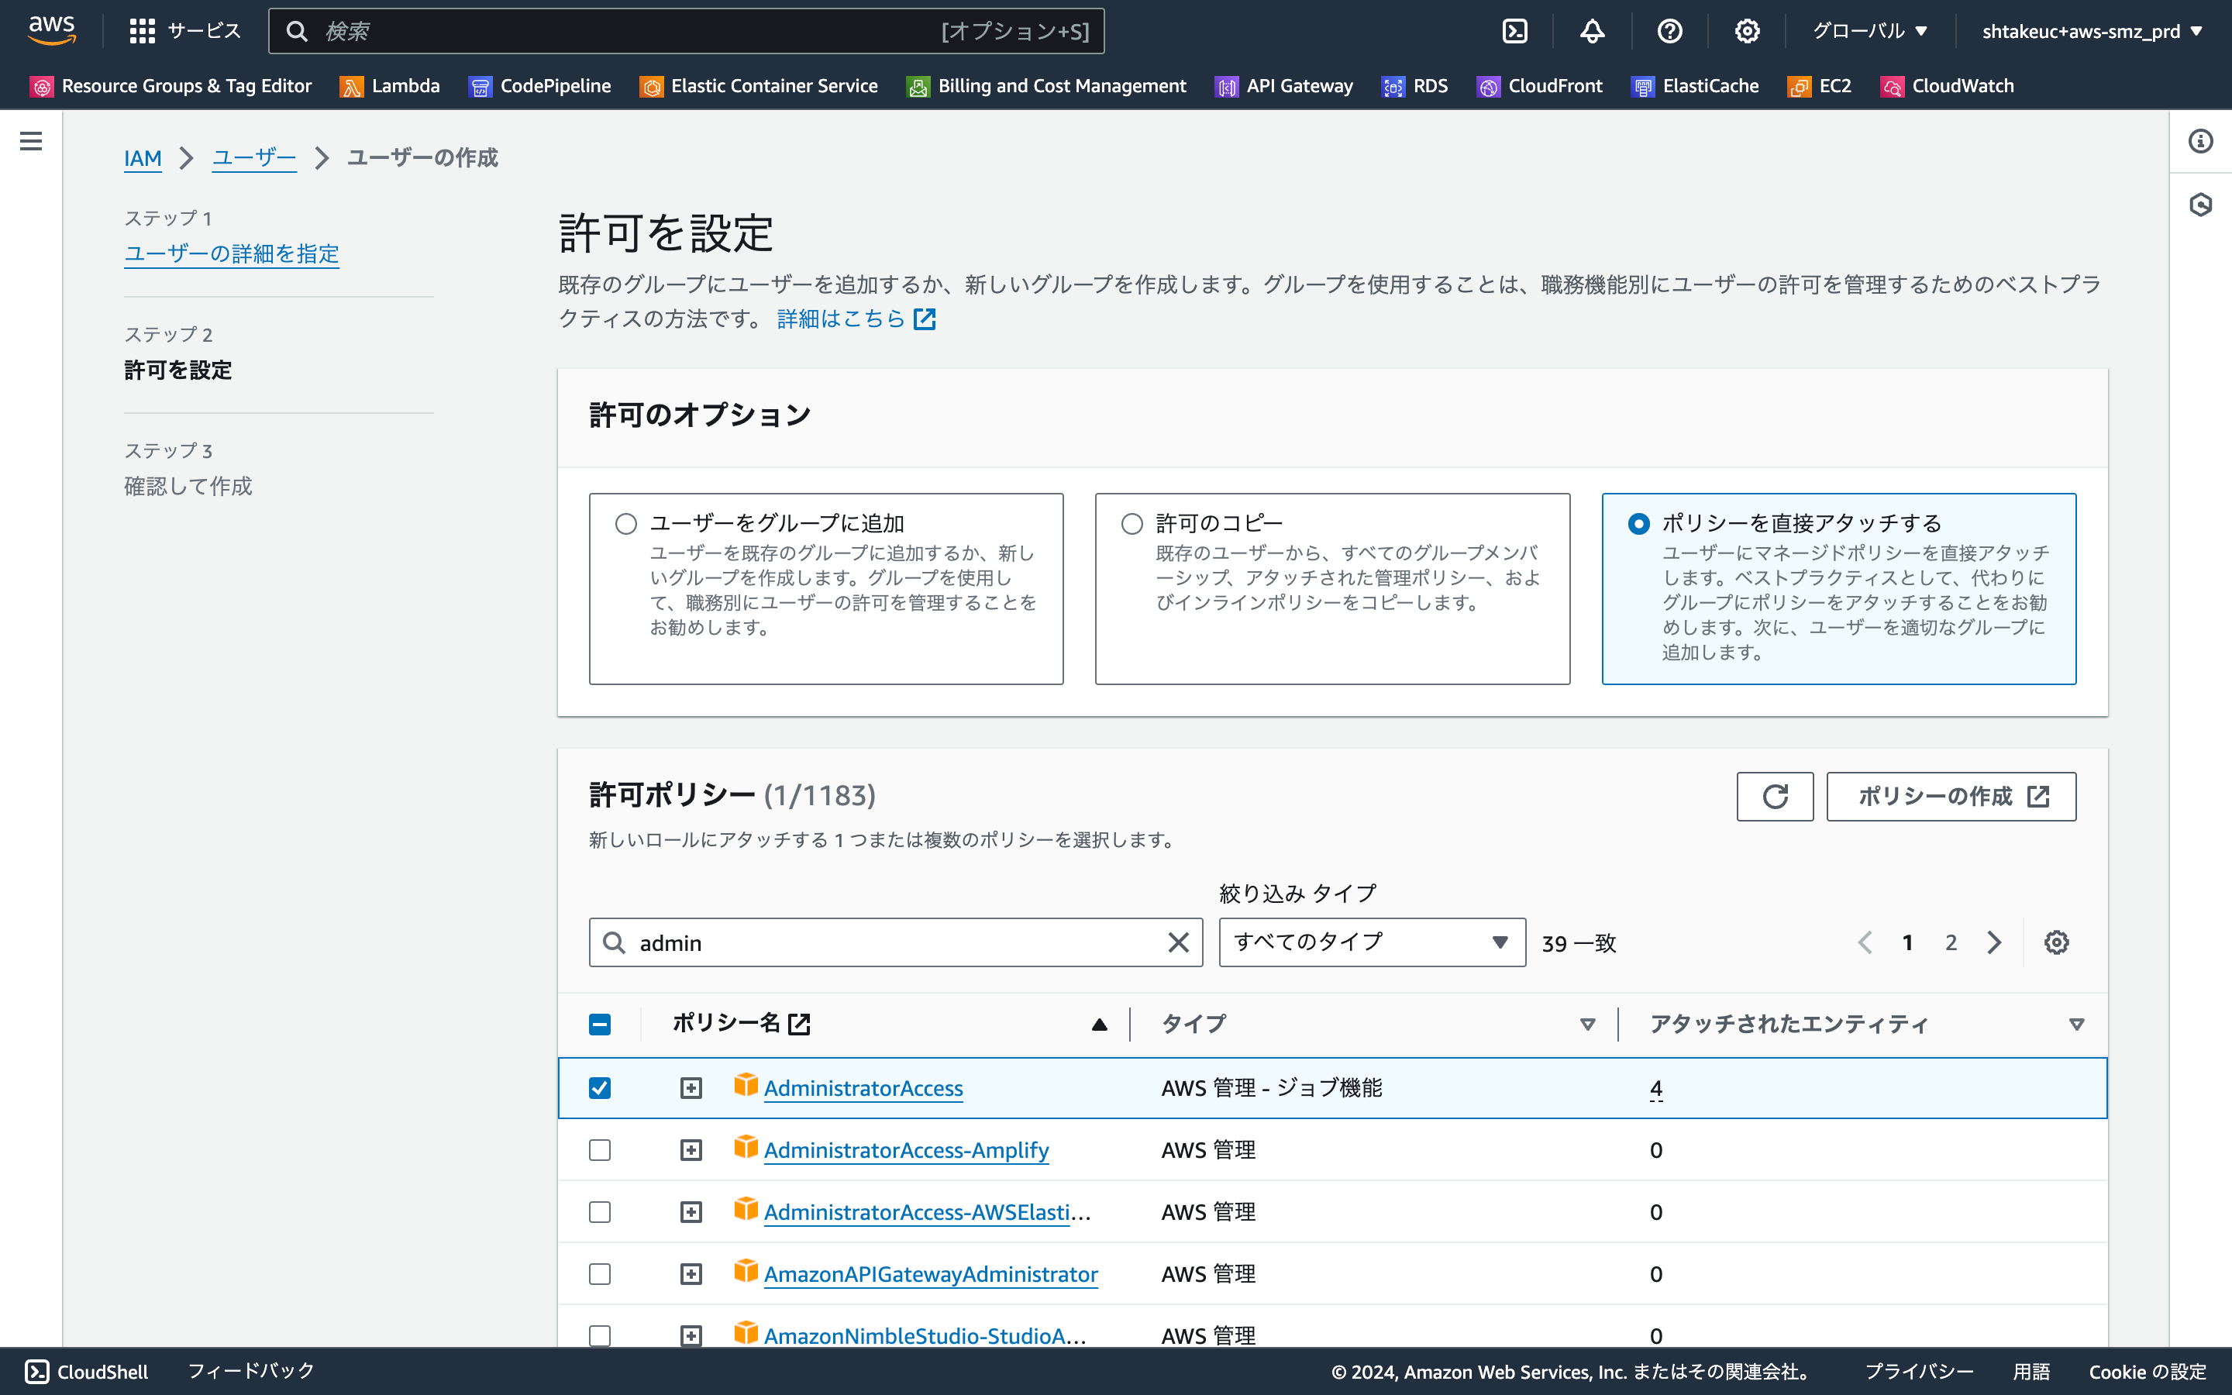
Task: Expand the AdministratorAccess-Amplify policy row
Action: [691, 1149]
